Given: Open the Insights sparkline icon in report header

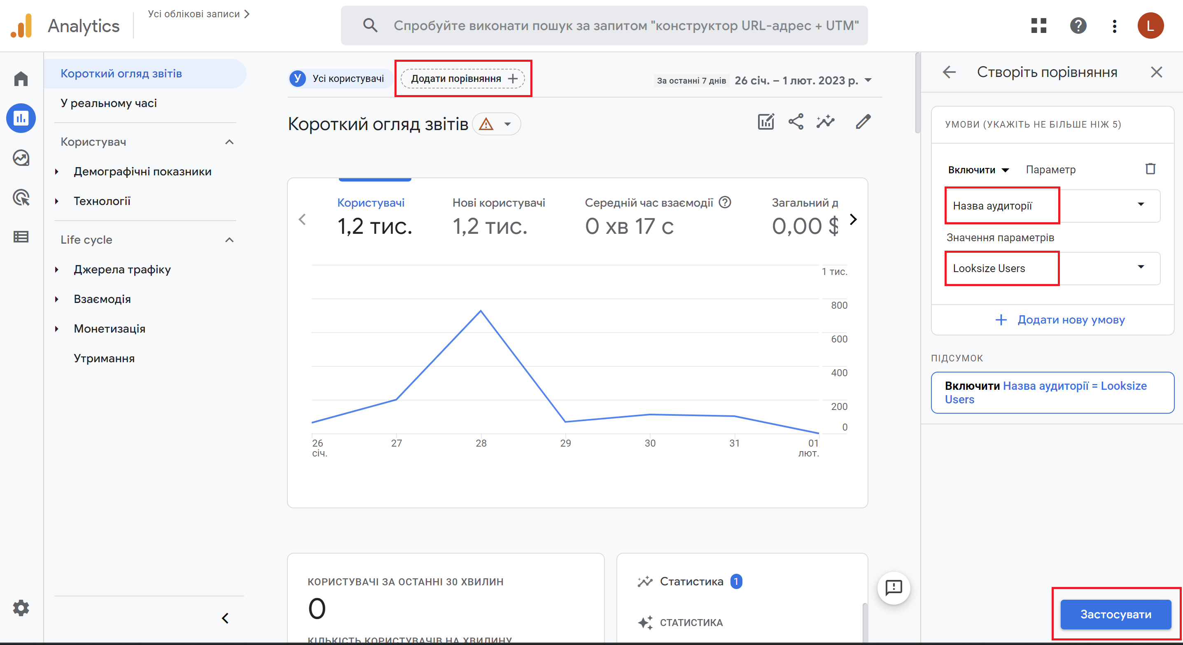Looking at the screenshot, I should 826,122.
